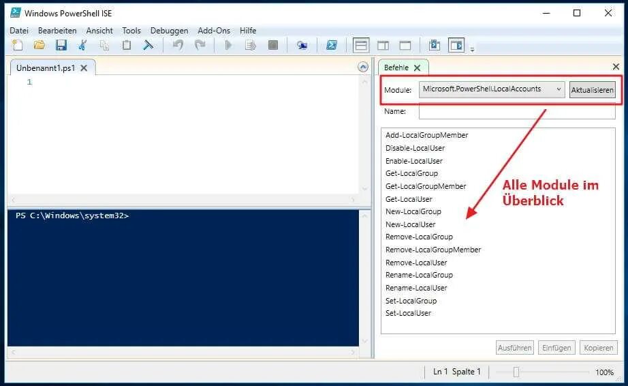
Task: Open the Module dropdown list
Action: (492, 89)
